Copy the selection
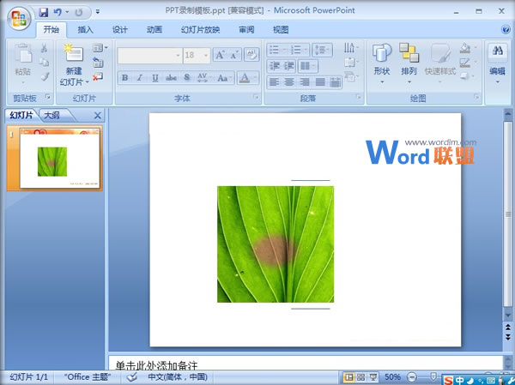Viewport: 515px width, 385px height. click(44, 62)
